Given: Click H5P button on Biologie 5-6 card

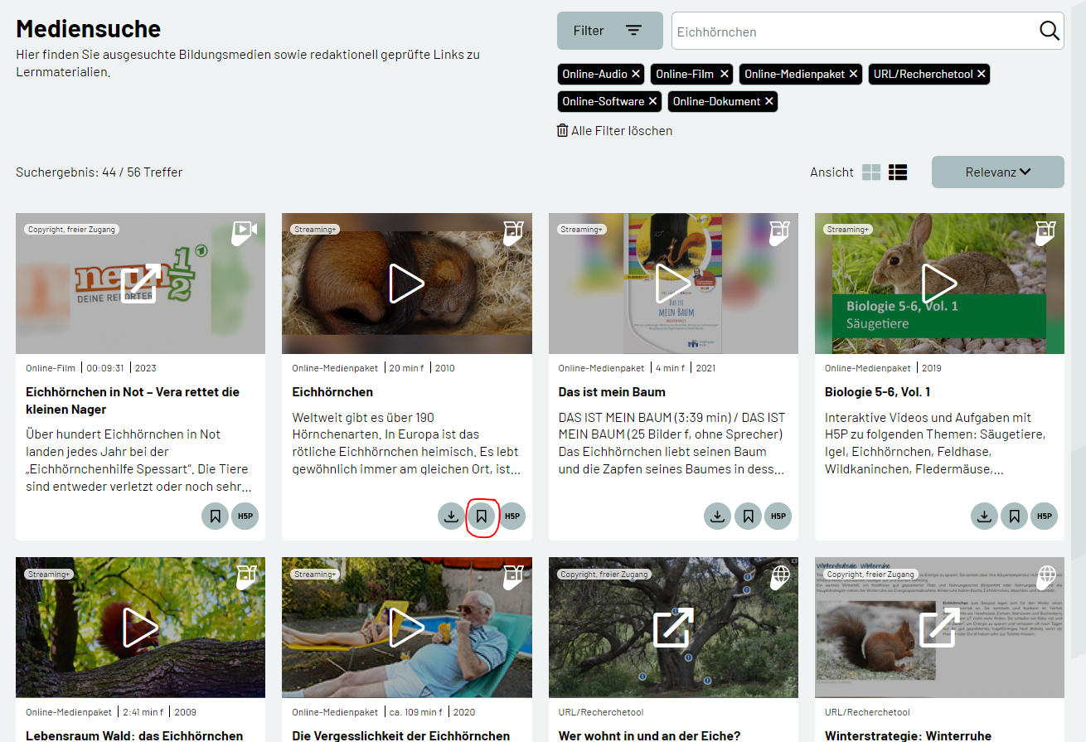Looking at the screenshot, I should click(1045, 516).
